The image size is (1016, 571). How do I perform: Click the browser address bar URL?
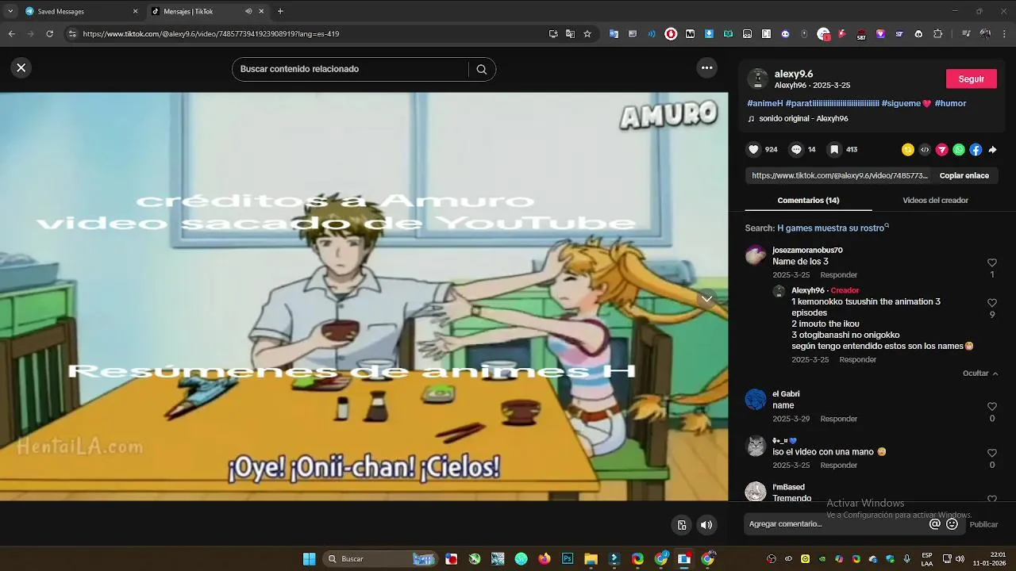click(x=211, y=34)
